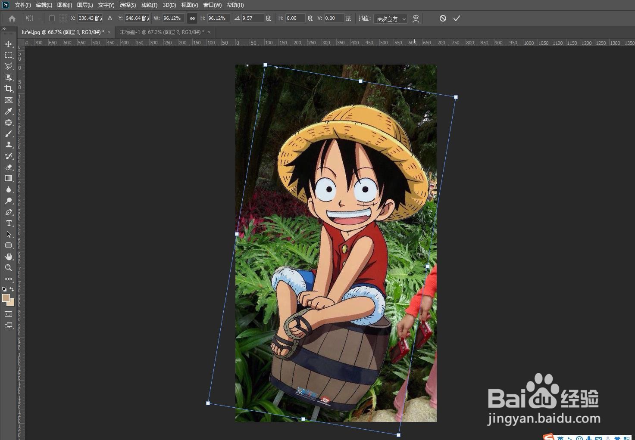Open the 视图(V) menu

click(190, 5)
